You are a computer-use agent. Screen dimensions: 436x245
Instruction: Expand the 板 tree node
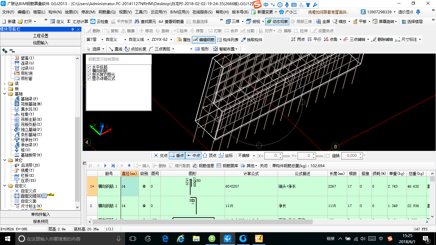pos(4,89)
